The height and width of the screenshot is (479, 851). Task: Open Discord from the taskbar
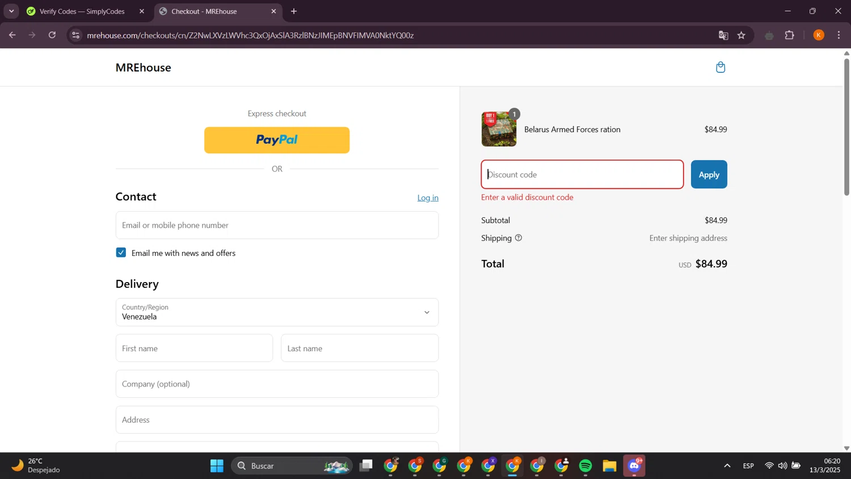click(634, 466)
